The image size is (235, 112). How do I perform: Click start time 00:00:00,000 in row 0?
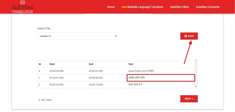pos(57,71)
